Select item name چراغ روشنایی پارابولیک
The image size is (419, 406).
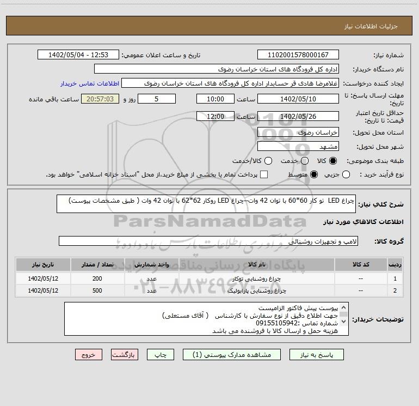click(x=257, y=290)
